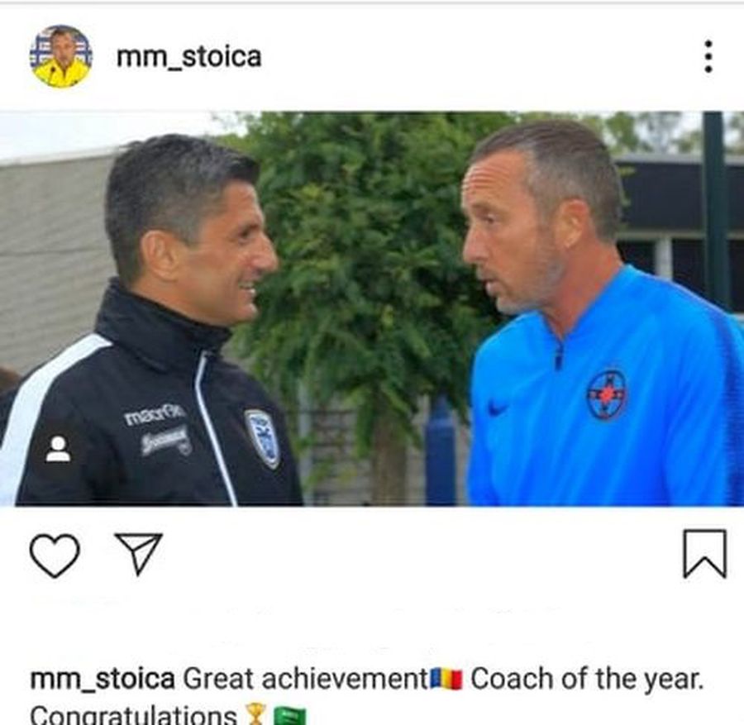The width and height of the screenshot is (744, 725).
Task: Select the "Great achievement" caption text
Action: [x=306, y=679]
